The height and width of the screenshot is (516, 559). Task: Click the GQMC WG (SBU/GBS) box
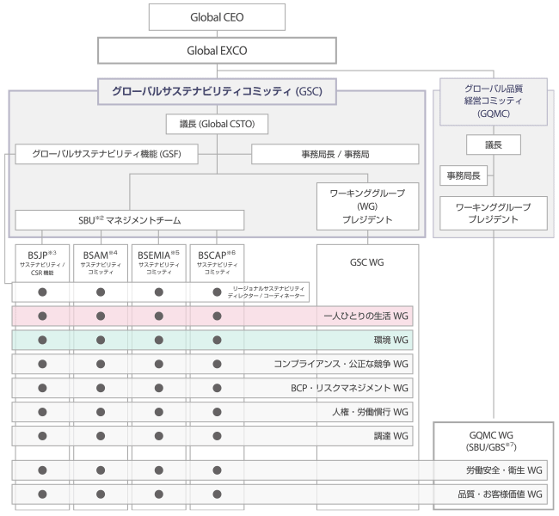492,439
